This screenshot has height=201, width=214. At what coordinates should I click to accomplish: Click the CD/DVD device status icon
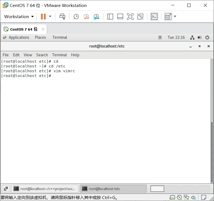[x=179, y=197]
